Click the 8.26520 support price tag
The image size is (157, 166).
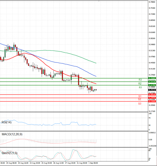coord(152,95)
